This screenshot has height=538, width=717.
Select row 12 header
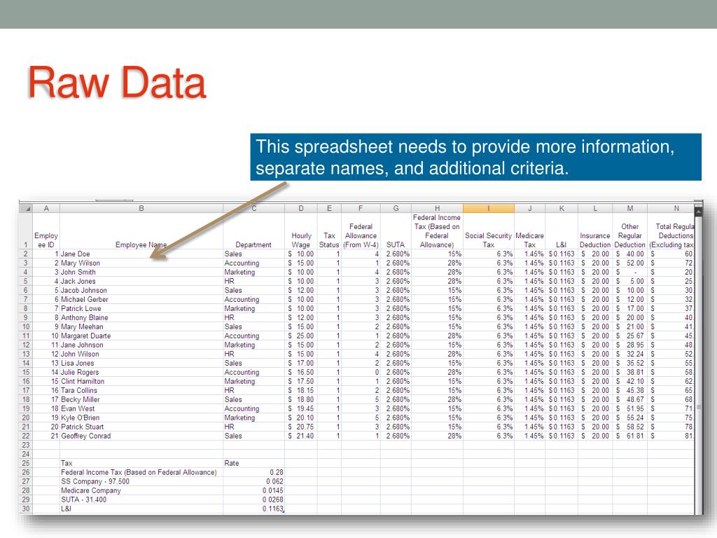(26, 345)
